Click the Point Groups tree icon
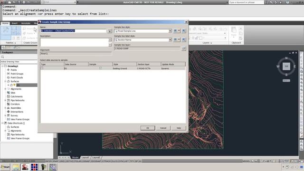Screen dimensions: 304x171 tap(9, 74)
